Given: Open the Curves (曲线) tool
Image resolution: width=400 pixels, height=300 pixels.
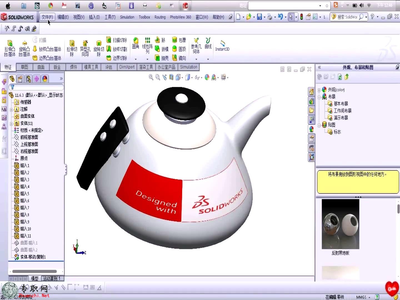Looking at the screenshot, I should coord(208,44).
